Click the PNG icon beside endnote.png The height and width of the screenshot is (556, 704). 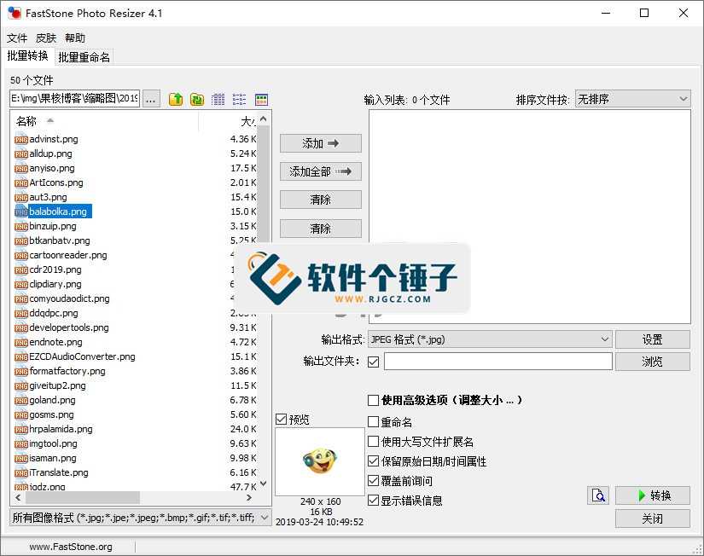pos(21,343)
